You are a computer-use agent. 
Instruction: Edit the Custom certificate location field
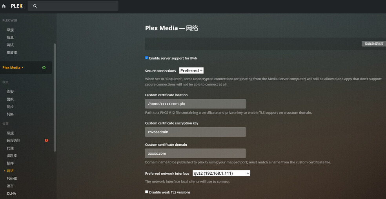[195, 104]
